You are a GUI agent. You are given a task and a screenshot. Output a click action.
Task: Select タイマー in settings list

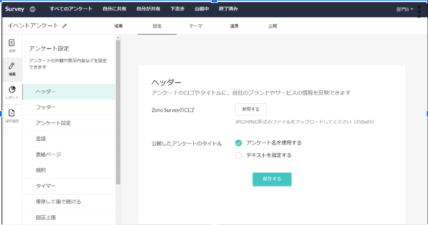pos(69,187)
